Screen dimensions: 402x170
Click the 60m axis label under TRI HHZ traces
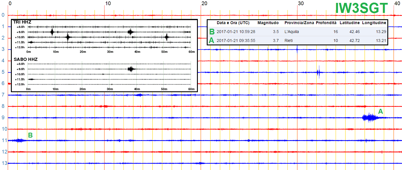(x=192, y=52)
